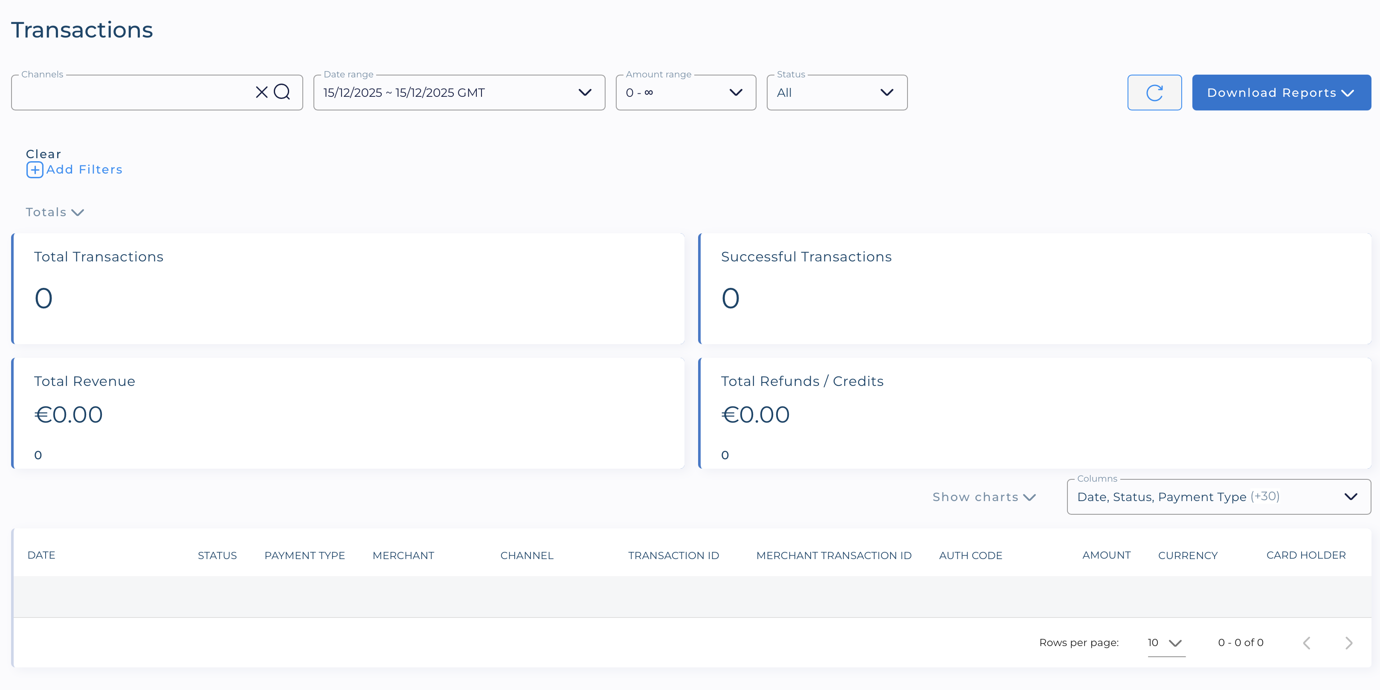Go to next page of results
The height and width of the screenshot is (690, 1380).
click(x=1349, y=643)
